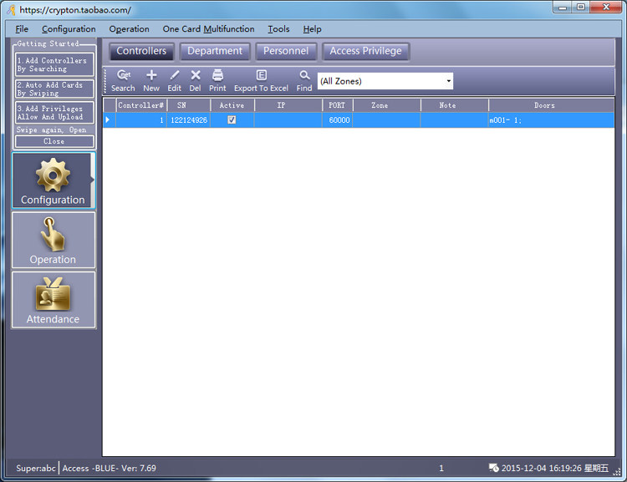
Task: Click the row selector arrow for controller 1
Action: click(x=110, y=120)
